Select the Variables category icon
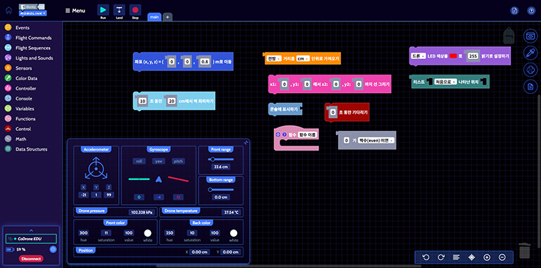541x268 pixels. click(x=9, y=109)
